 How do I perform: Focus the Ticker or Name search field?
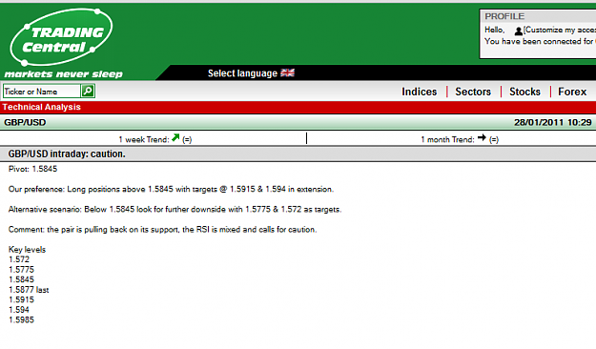click(41, 92)
